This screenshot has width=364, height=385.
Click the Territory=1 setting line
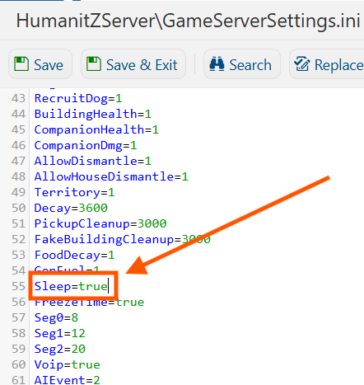tap(74, 192)
